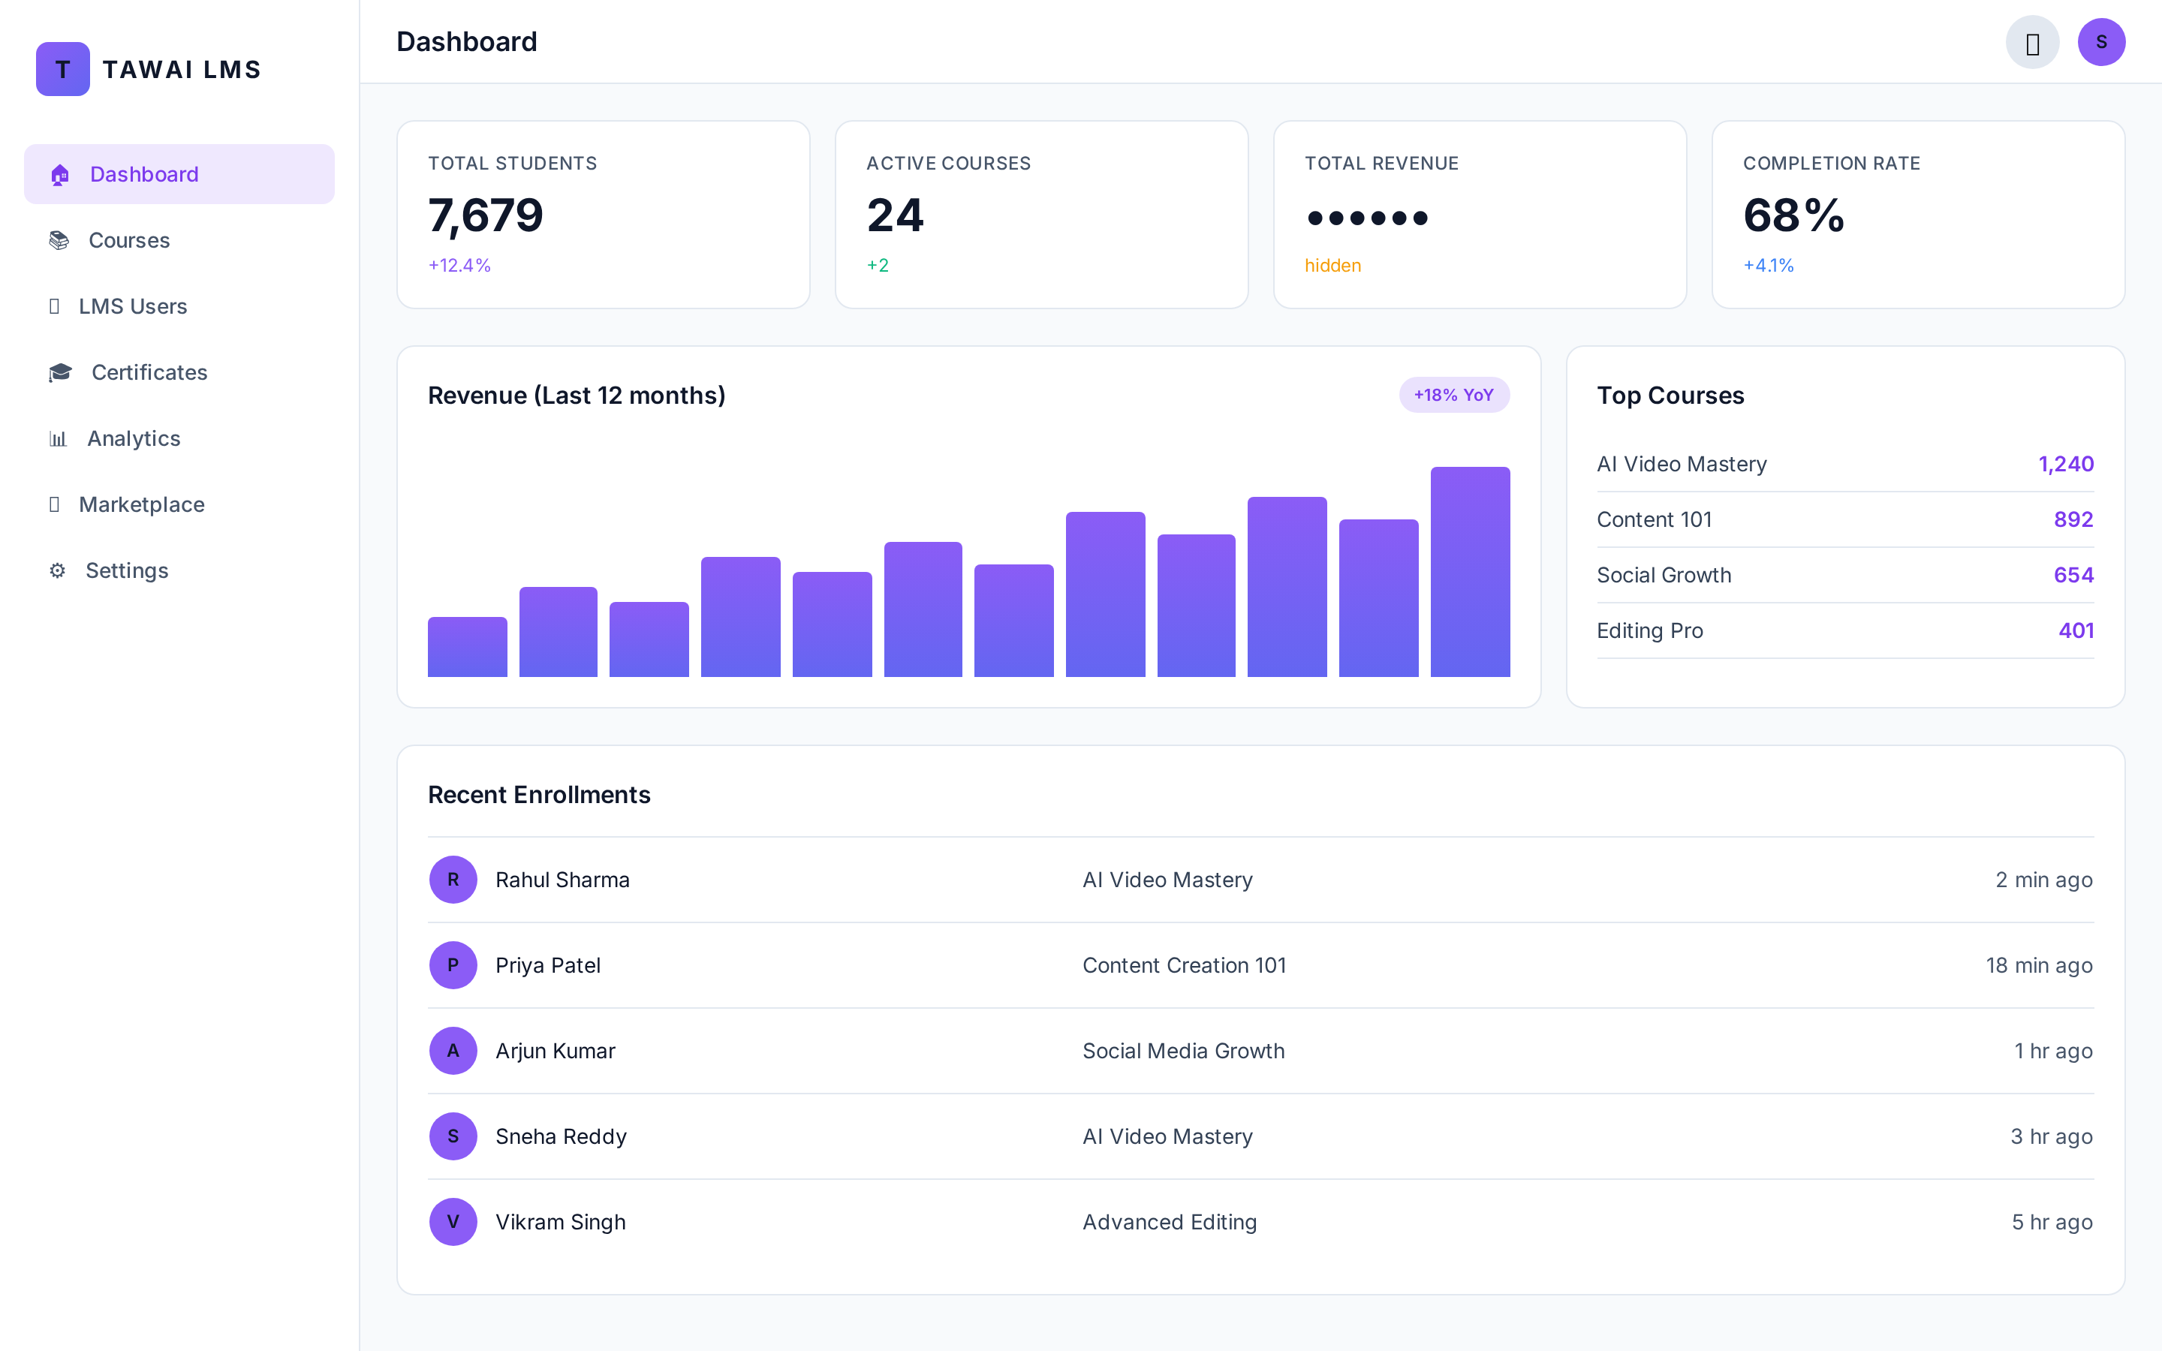Select the Active Courses card value 24

(x=895, y=216)
